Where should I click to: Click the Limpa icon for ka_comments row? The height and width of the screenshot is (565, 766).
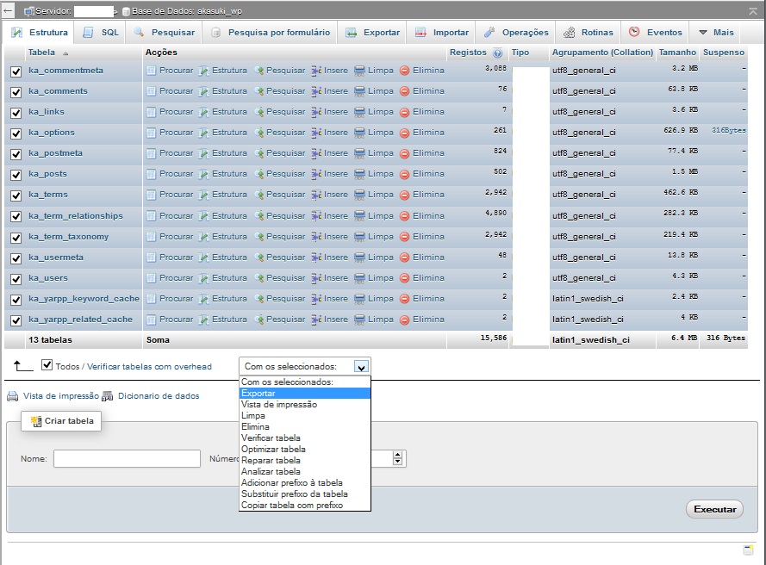tap(359, 91)
